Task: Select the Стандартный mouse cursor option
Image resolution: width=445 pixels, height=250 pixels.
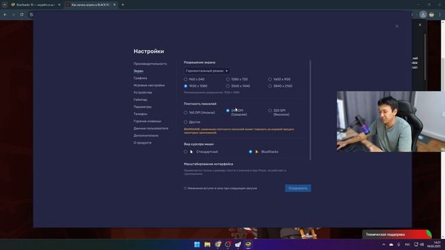Action: click(x=186, y=151)
